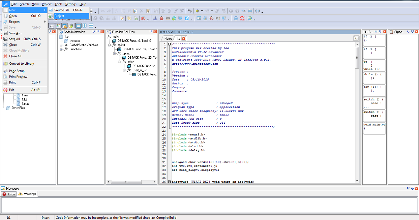Viewport: 419px width, 220px height.
Task: Collapse the sprintf node in Function Call Tree
Action: [110, 45]
